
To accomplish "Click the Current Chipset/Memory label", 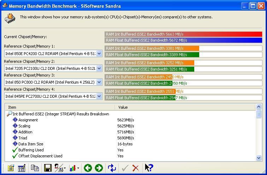I will point(25,37).
